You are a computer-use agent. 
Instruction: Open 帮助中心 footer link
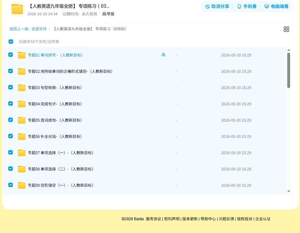pos(208,219)
